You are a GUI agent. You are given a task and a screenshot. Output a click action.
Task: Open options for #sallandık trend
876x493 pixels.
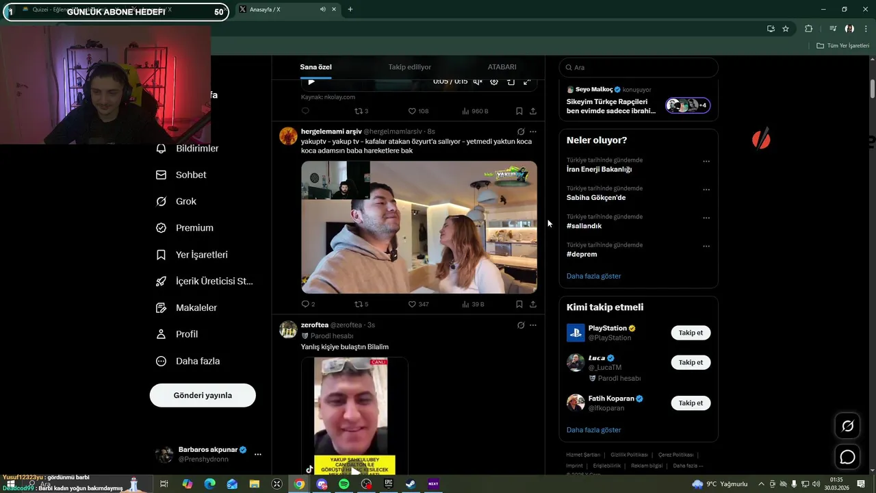pos(706,218)
